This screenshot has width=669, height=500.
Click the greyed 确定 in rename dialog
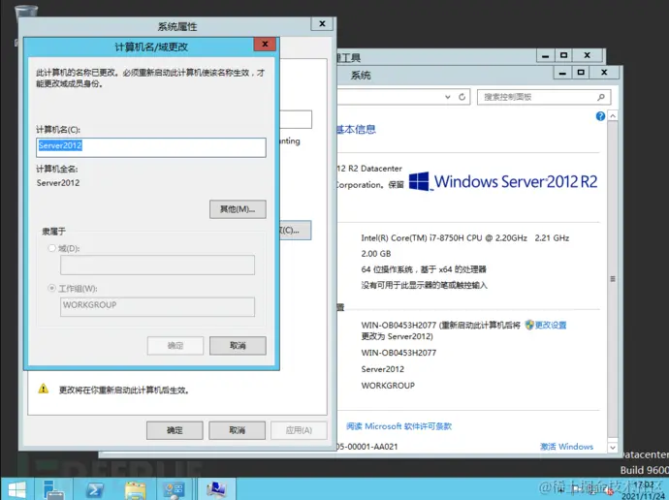tap(175, 346)
